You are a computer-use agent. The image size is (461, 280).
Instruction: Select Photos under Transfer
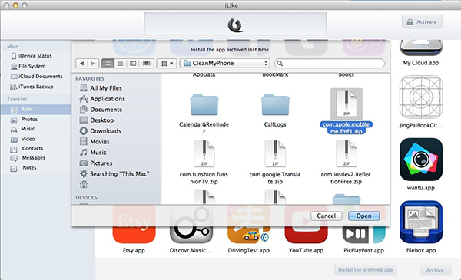(x=24, y=120)
